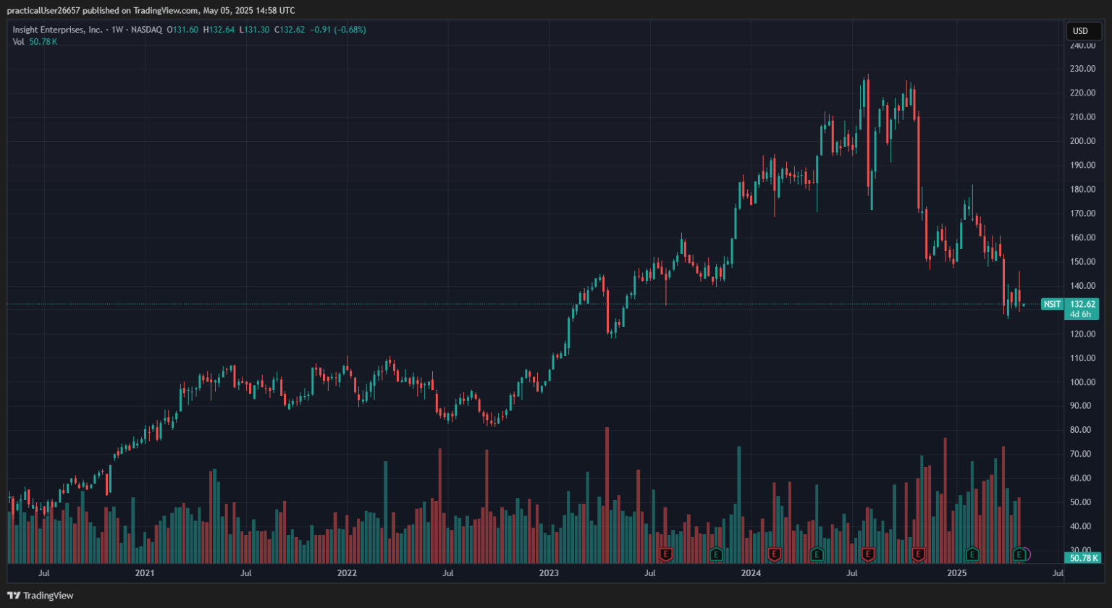Click the green earnings marker around May 2024

click(817, 554)
